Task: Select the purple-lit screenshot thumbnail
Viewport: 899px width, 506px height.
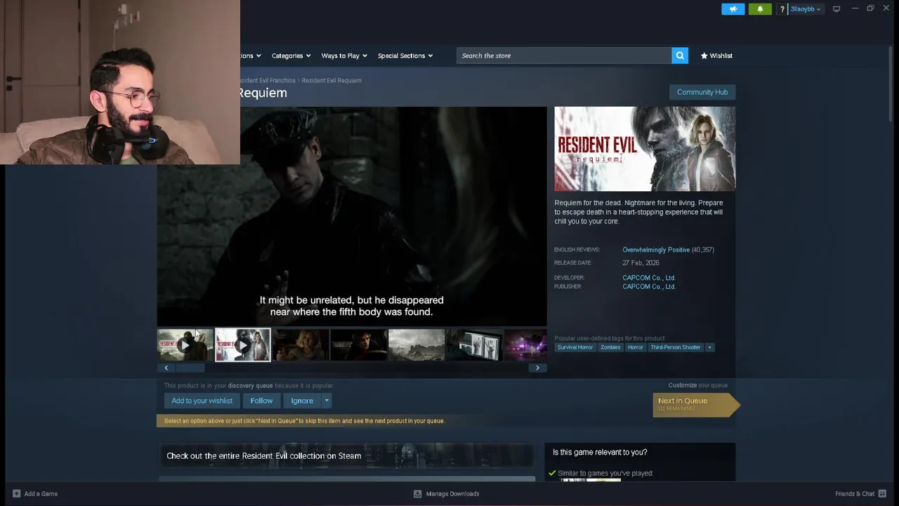Action: (x=525, y=345)
